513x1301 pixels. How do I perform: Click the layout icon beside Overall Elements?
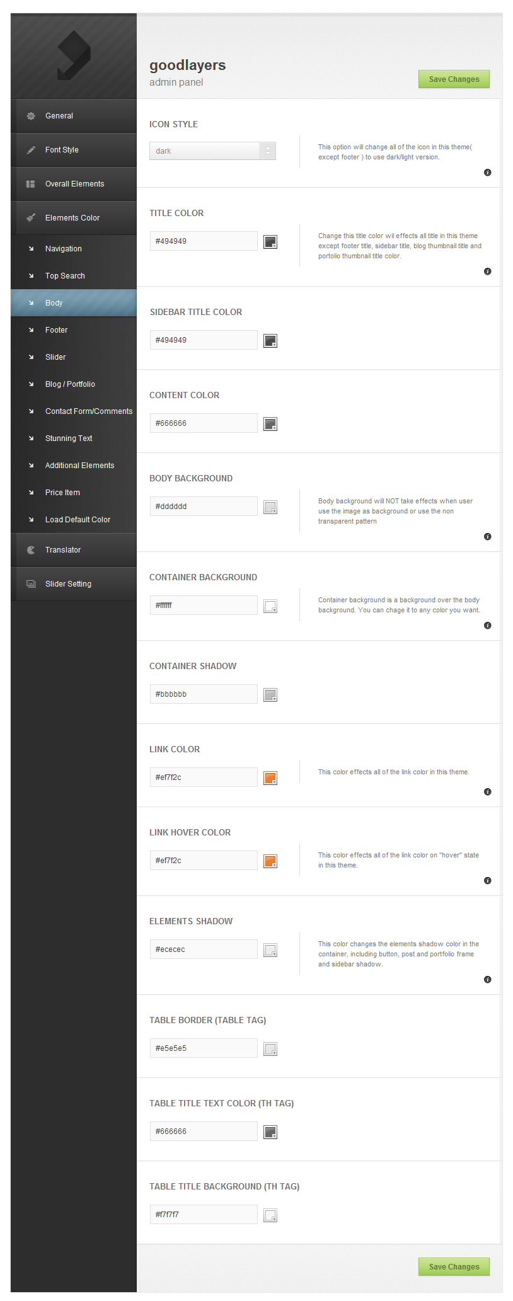(x=30, y=184)
